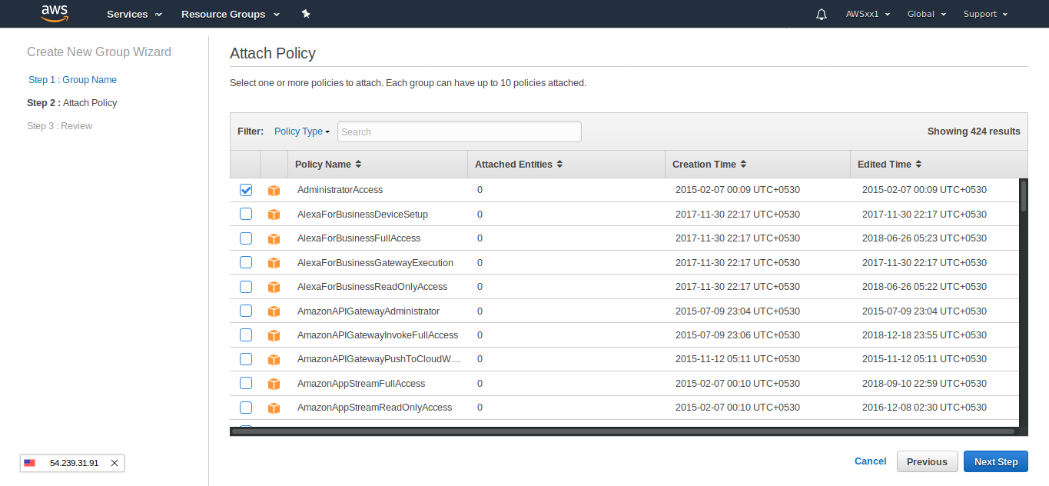Open the Global region dropdown

tap(926, 14)
